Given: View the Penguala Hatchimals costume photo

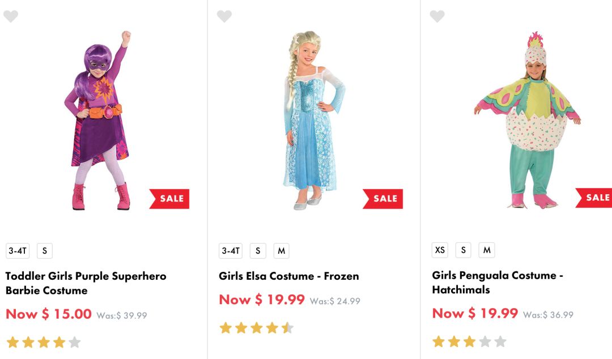Looking at the screenshot, I should (526, 120).
